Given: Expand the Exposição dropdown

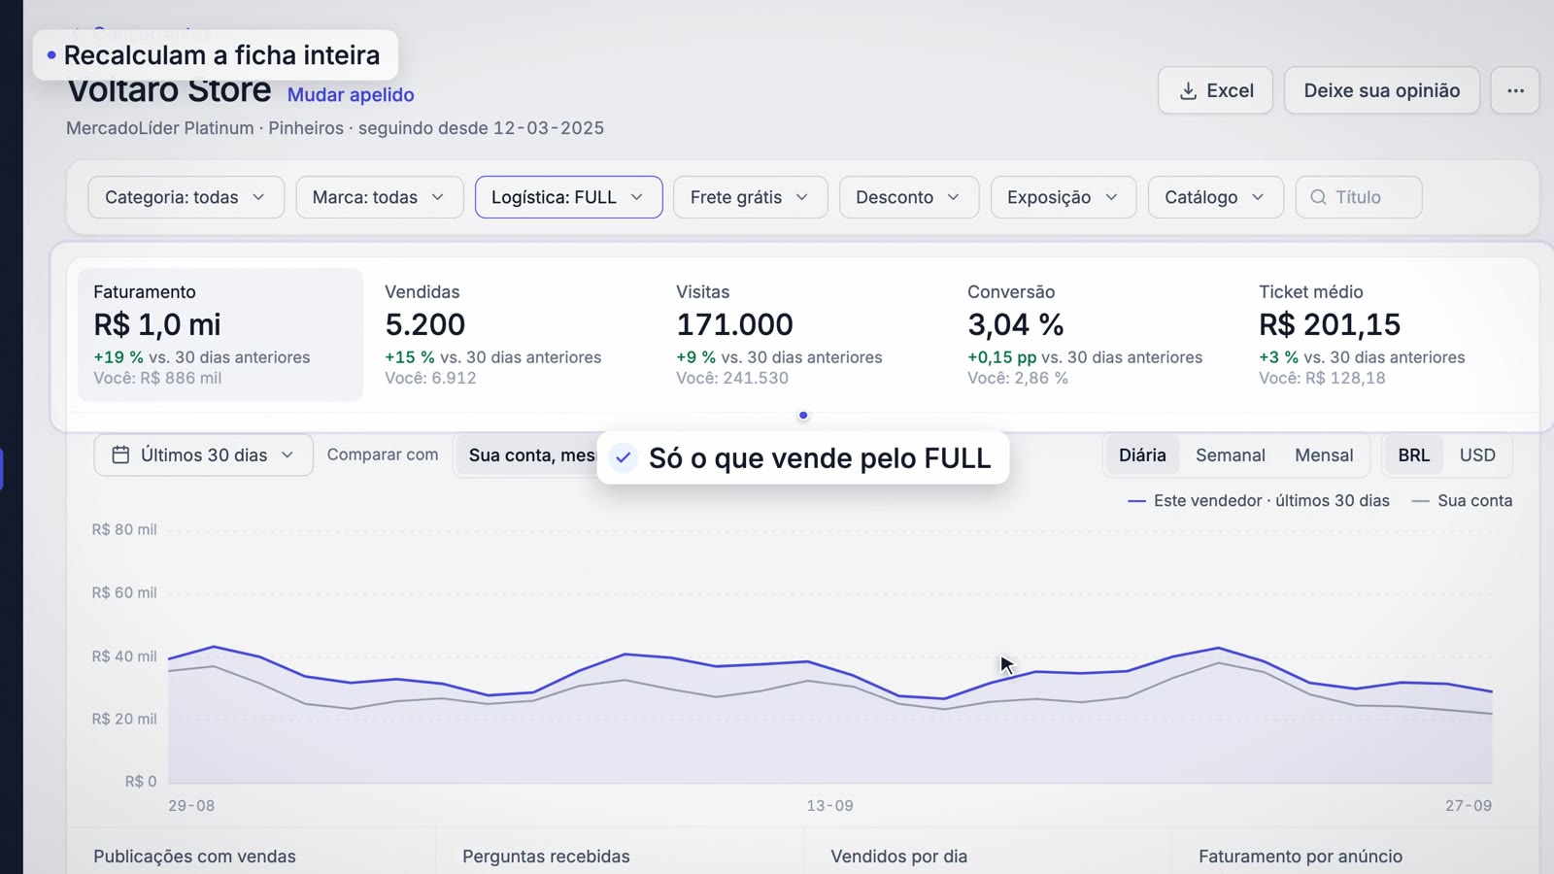Looking at the screenshot, I should click(x=1063, y=197).
